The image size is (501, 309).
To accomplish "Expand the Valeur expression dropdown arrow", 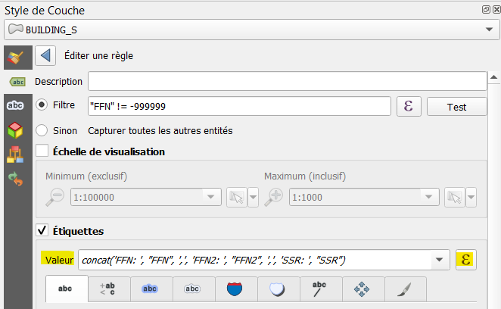I will (440, 260).
